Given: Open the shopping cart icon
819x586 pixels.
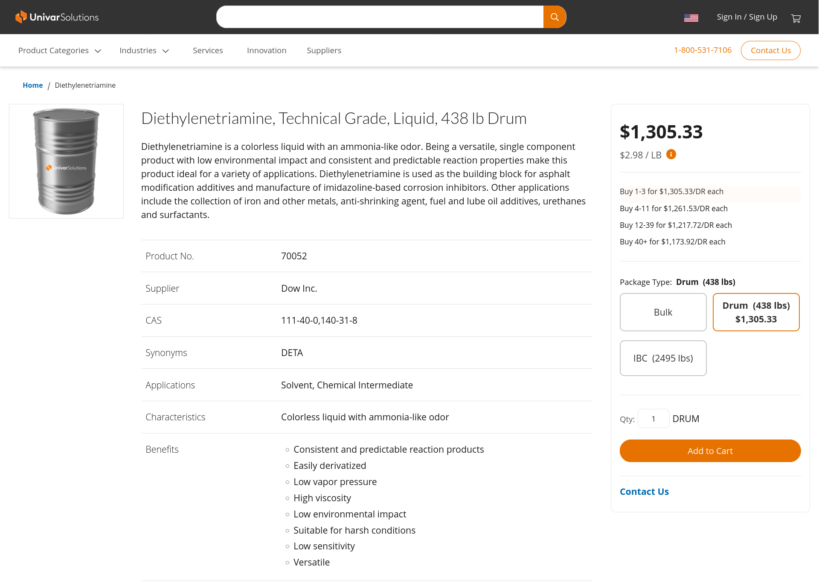Looking at the screenshot, I should [x=796, y=18].
